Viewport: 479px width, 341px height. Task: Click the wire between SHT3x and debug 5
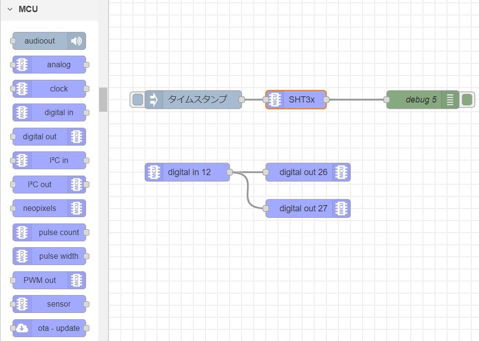pos(358,100)
